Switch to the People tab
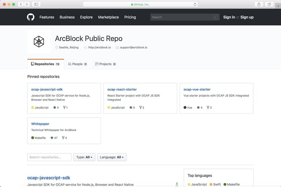 click(x=77, y=64)
